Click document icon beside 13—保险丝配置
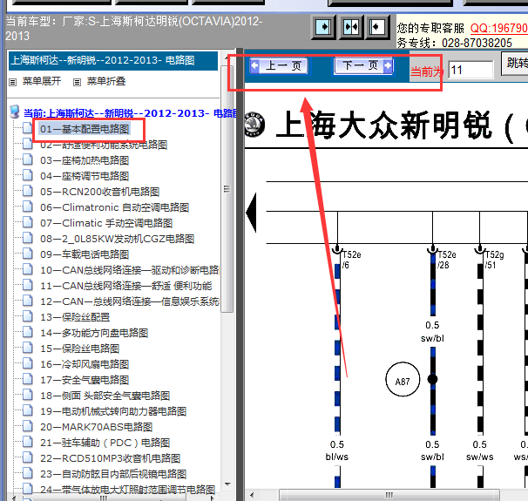Viewport: 528px width, 501px height. tap(28, 315)
